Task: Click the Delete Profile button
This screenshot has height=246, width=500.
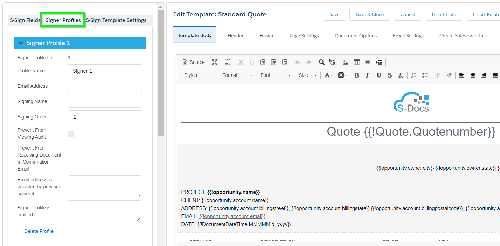Action: click(39, 231)
